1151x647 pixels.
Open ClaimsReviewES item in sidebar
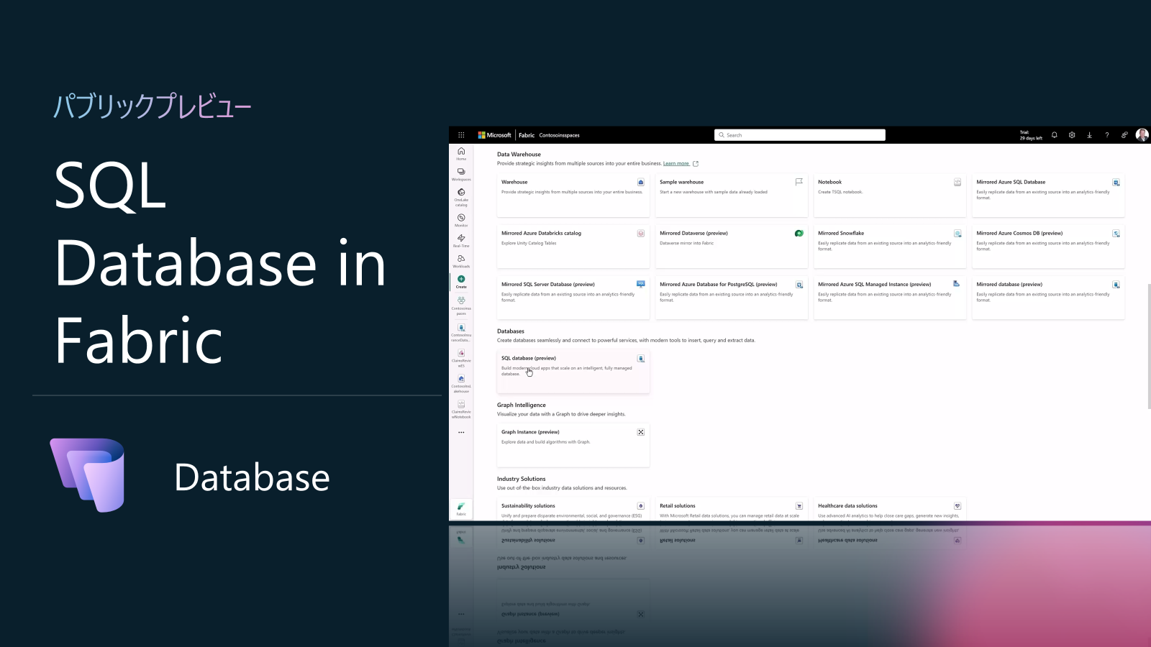[x=461, y=358]
